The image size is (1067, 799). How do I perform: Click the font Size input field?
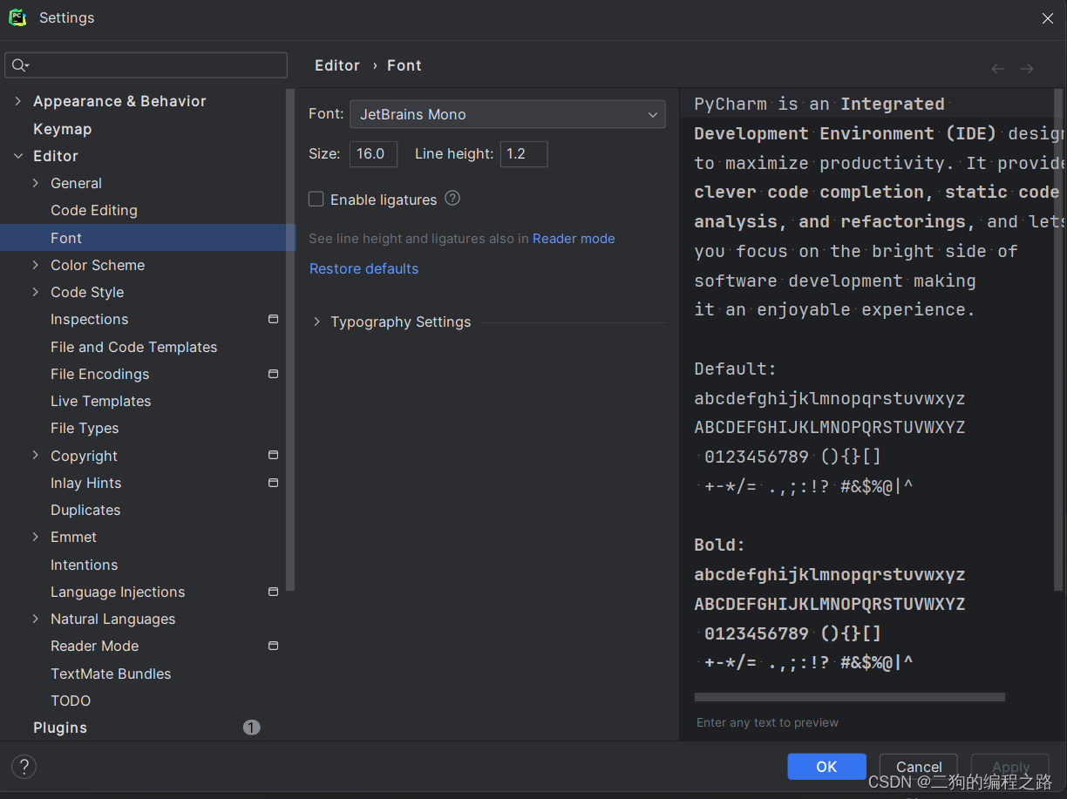(373, 154)
